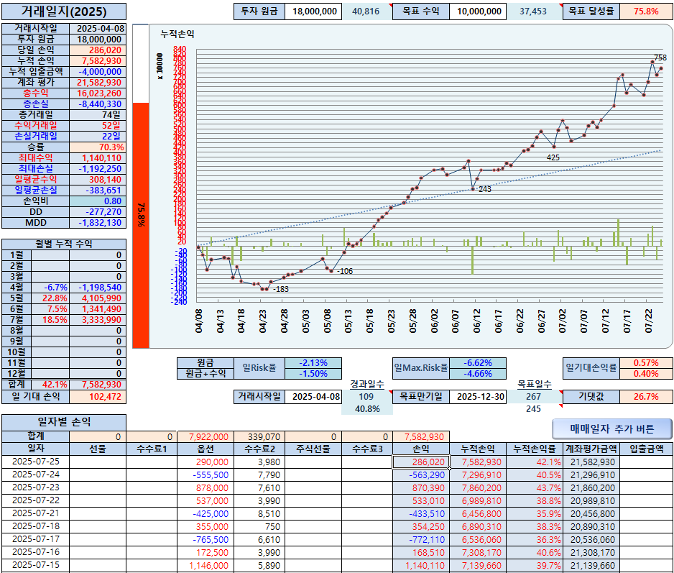Select the 누적손익률 column header
The image size is (674, 573).
pos(534,449)
